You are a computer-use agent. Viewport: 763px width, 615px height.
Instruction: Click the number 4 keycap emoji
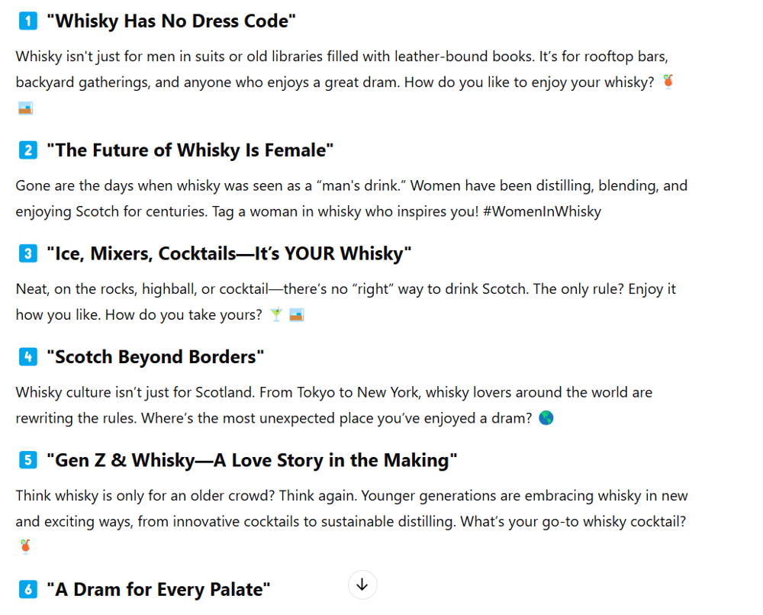coord(27,356)
